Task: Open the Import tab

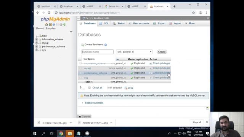Action: (175, 24)
